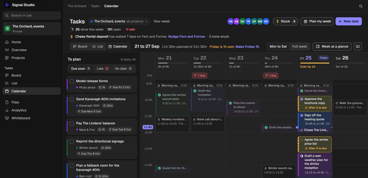The width and height of the screenshot is (368, 178).
Task: Open the sidebar Board task view
Action: click(32, 75)
